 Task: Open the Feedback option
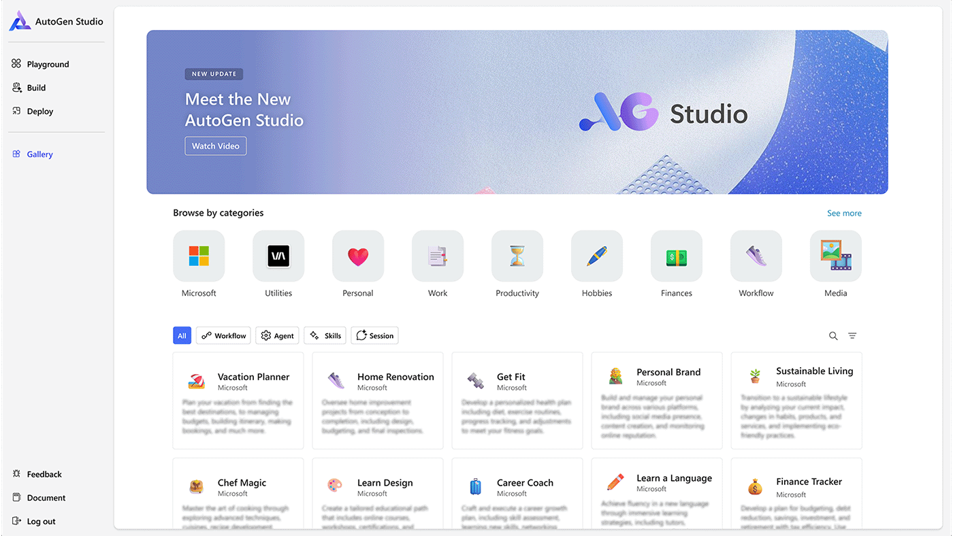pyautogui.click(x=44, y=474)
